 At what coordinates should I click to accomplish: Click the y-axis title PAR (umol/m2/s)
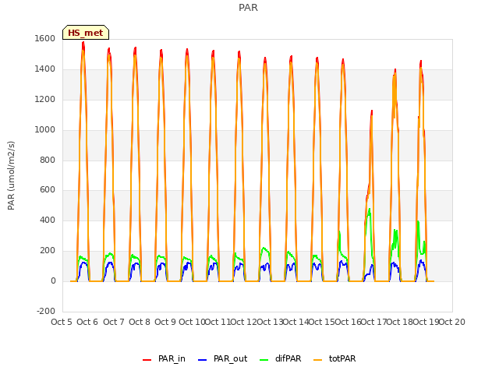(11, 175)
